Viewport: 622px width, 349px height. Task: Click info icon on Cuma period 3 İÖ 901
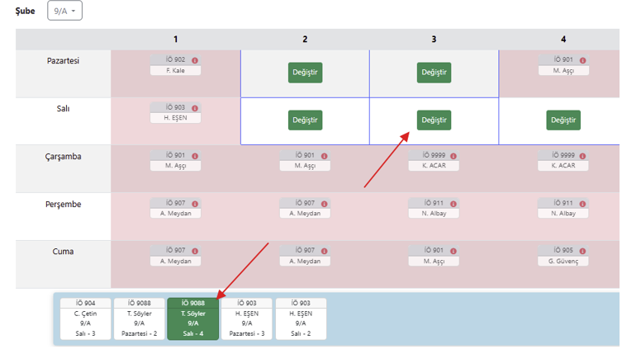point(453,251)
